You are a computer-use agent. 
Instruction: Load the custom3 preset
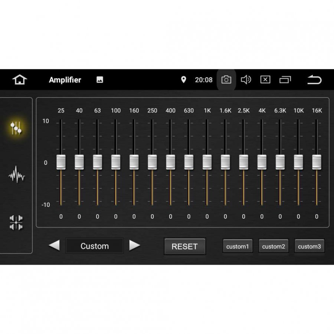pos(309,246)
